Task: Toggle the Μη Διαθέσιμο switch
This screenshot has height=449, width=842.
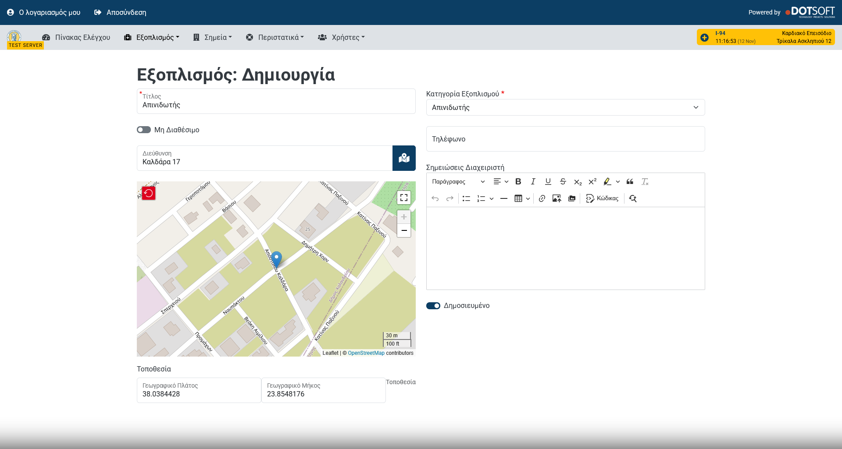Action: point(144,130)
